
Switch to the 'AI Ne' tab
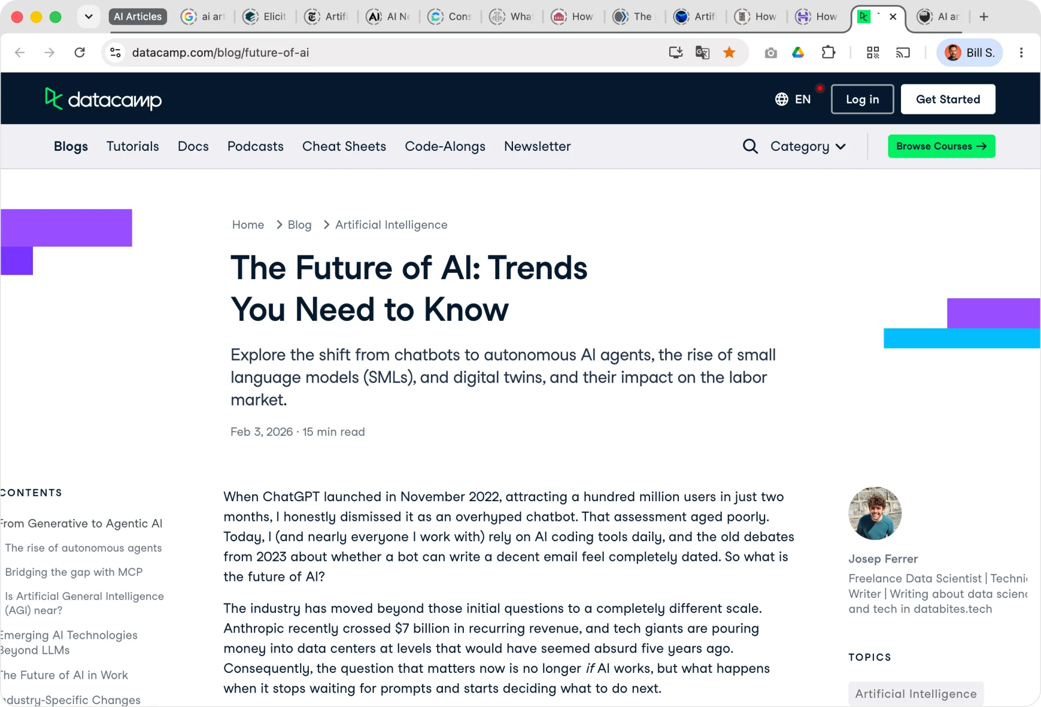(389, 17)
